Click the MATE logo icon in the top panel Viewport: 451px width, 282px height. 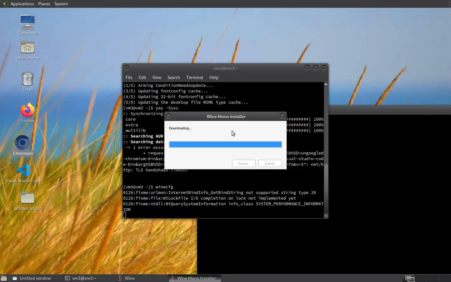pos(5,4)
